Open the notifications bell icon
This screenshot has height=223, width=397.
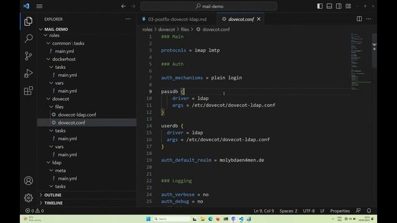(x=369, y=211)
